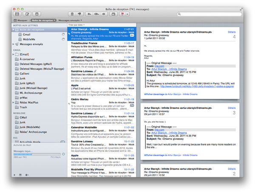Viewport: 255px width, 193px height.
Task: Open Messages envoyés favorites dropdown
Action: coord(70,20)
